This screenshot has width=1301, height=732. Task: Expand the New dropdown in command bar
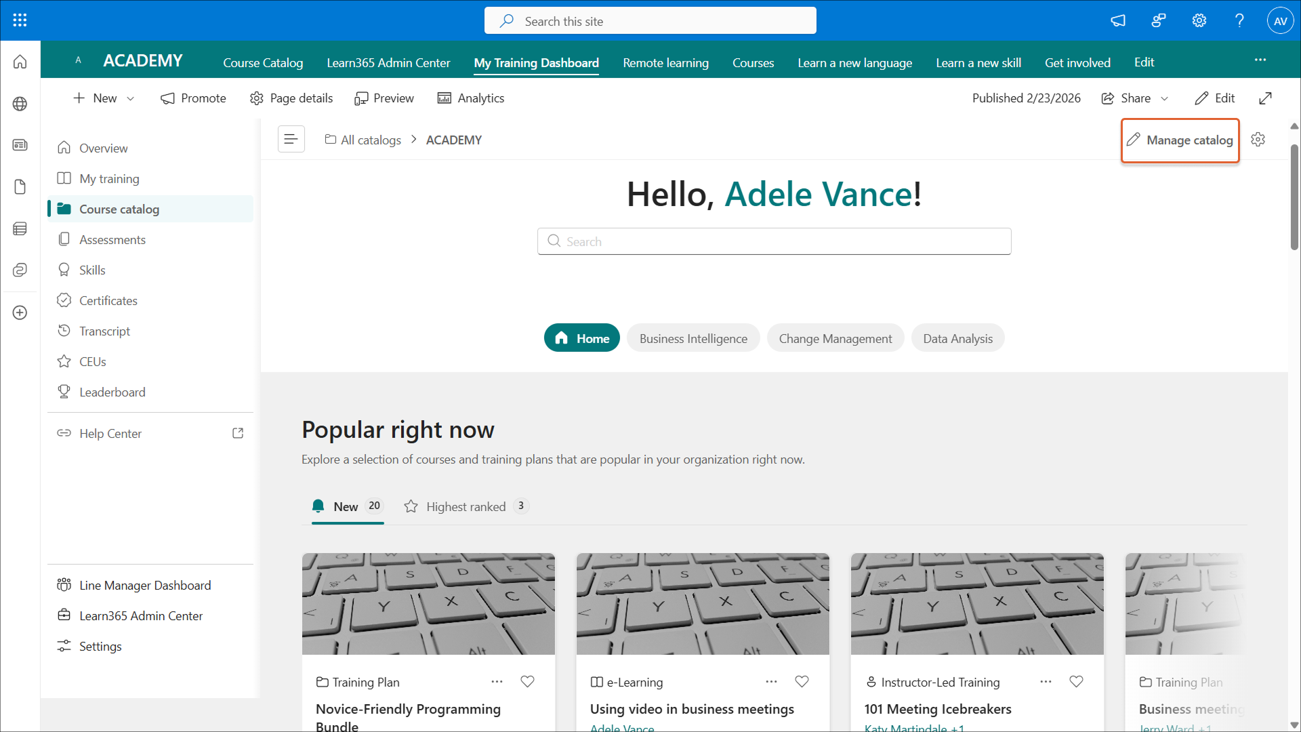pyautogui.click(x=131, y=98)
